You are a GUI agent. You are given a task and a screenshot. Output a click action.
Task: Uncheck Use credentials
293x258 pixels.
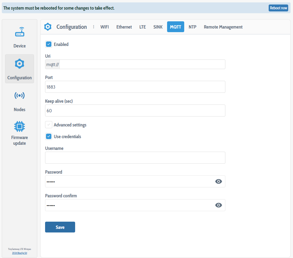[48, 136]
